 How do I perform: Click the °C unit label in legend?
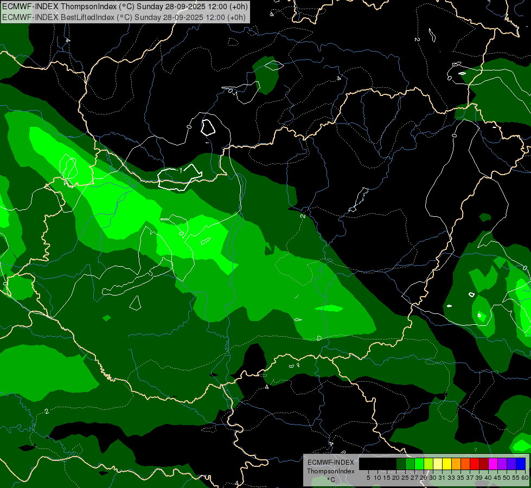331,480
